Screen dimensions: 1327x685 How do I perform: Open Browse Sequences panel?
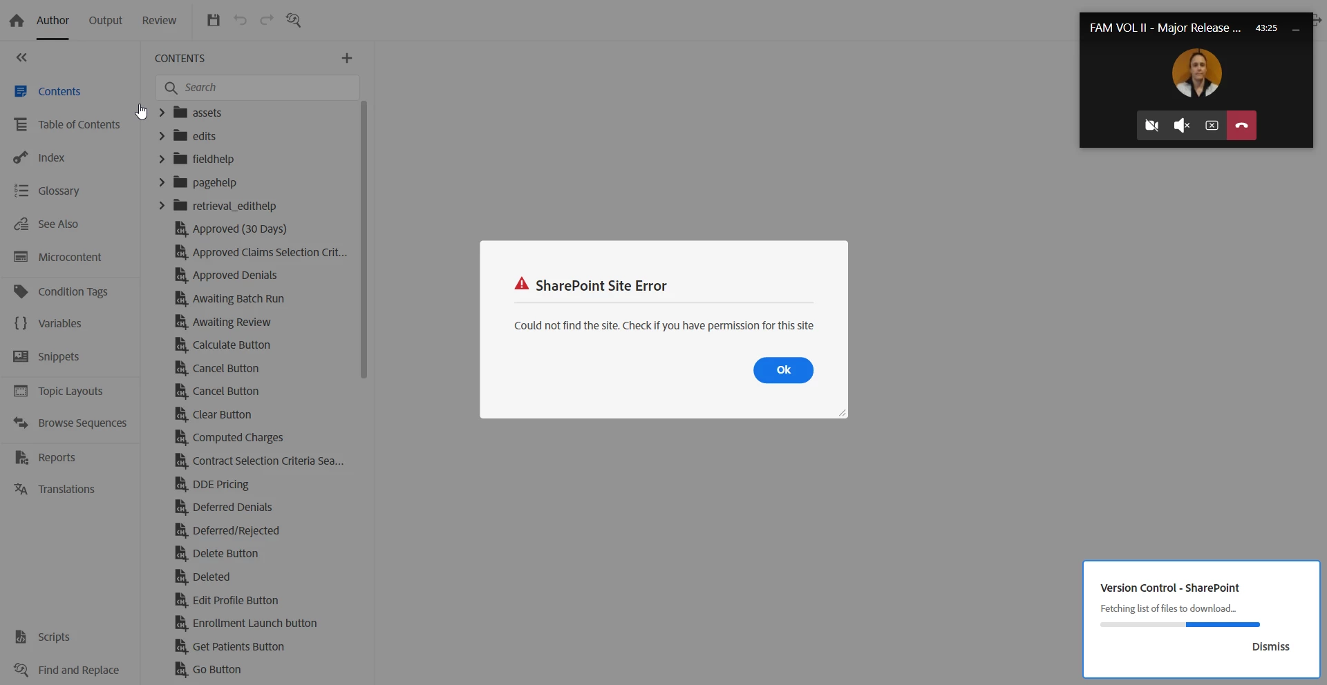pyautogui.click(x=70, y=423)
